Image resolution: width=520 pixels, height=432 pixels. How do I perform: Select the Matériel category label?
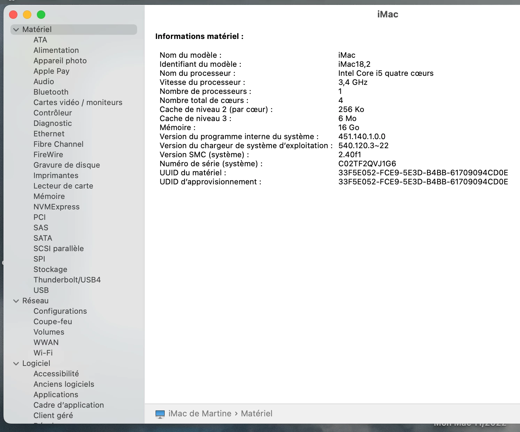(37, 30)
